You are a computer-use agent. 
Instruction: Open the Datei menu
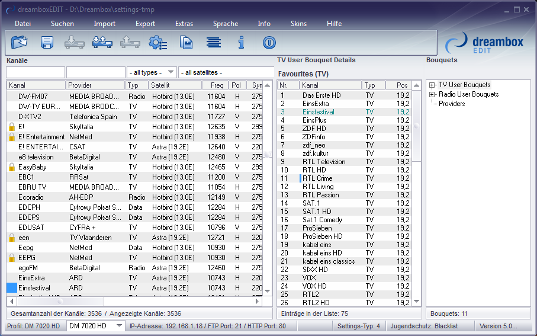23,24
